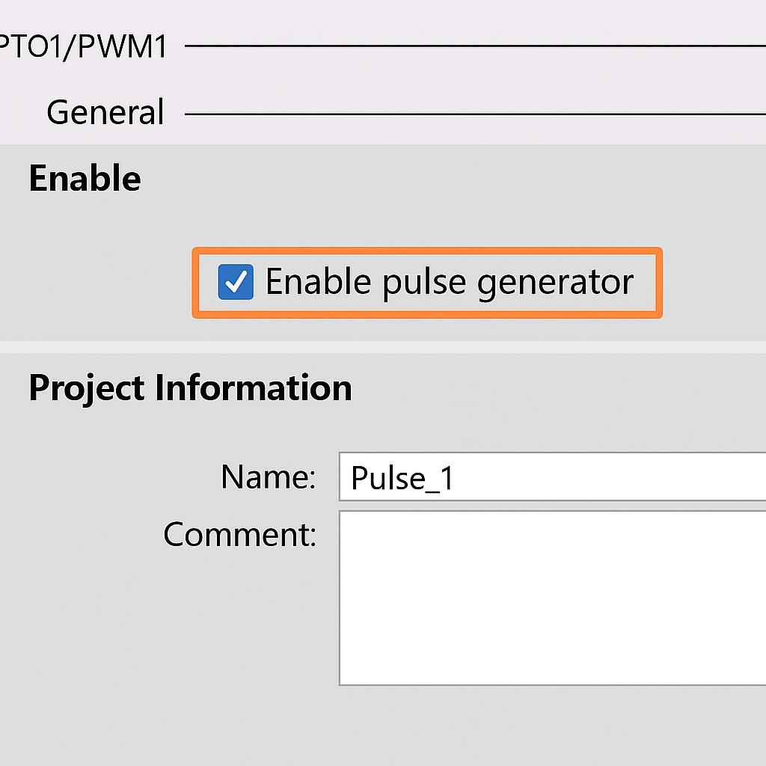Image resolution: width=766 pixels, height=766 pixels.
Task: Click the orange highlighted enable option
Action: [x=426, y=283]
